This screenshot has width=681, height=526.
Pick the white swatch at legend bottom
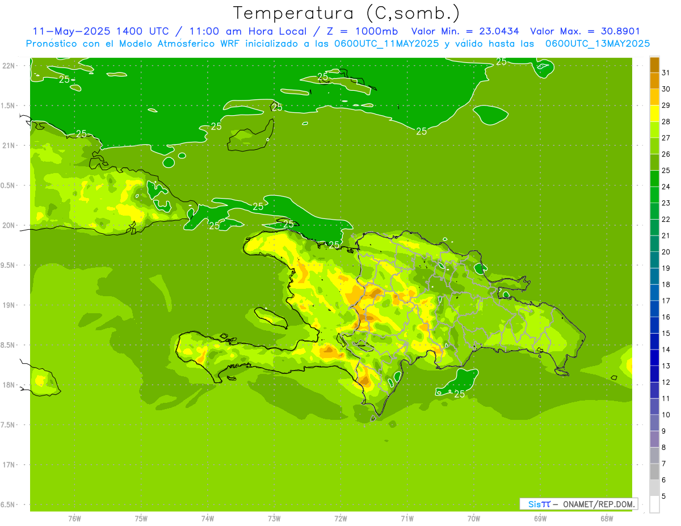(654, 504)
